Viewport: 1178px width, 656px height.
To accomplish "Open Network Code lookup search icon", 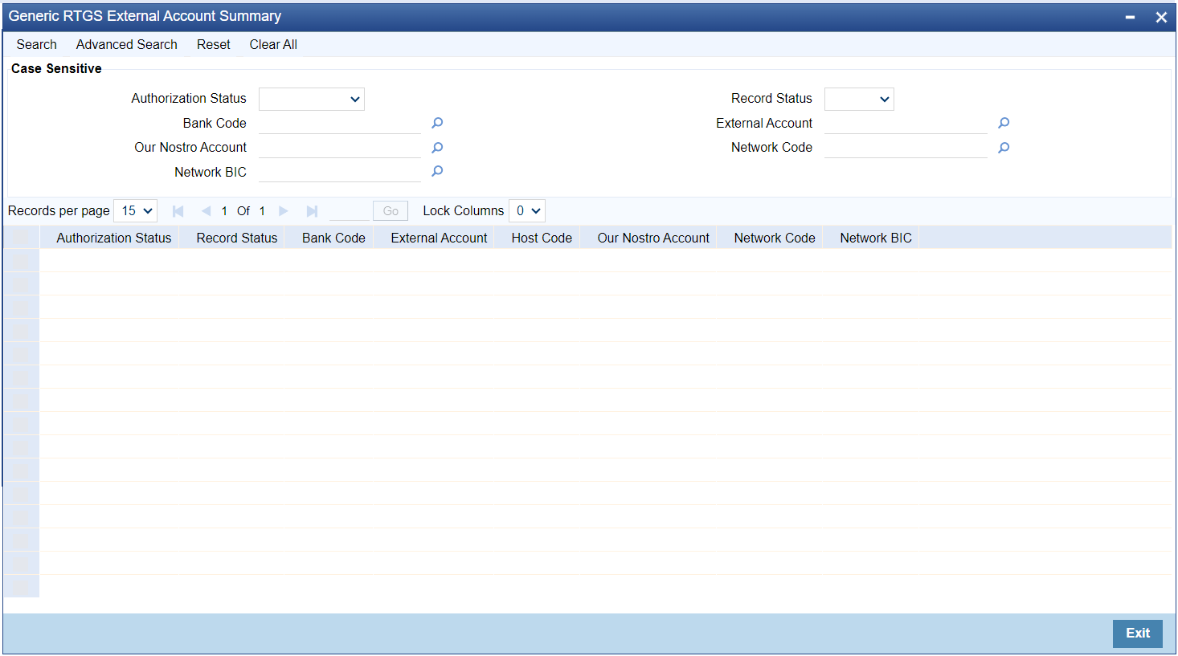I will (1004, 148).
